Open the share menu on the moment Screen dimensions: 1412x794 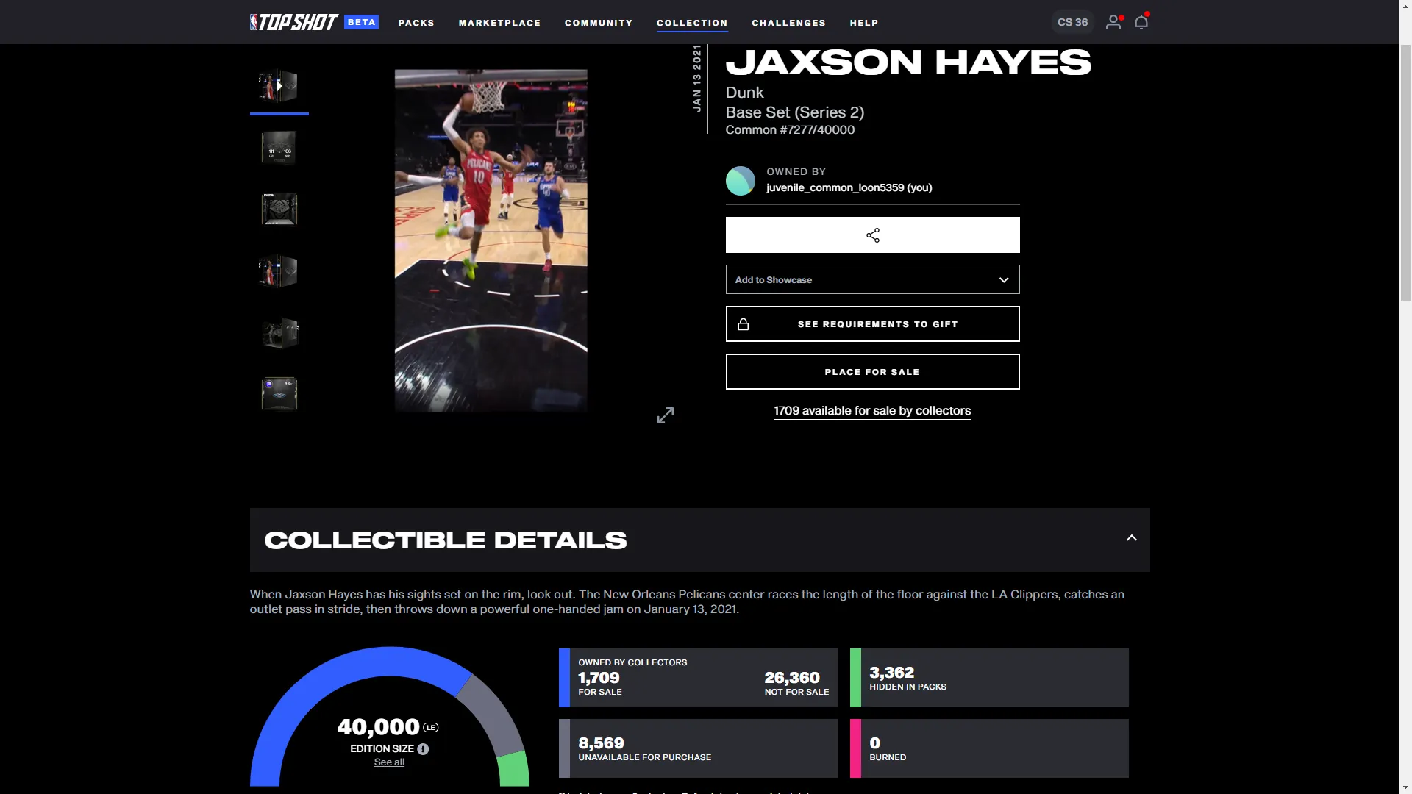coord(872,235)
